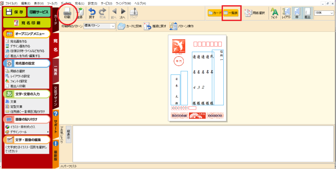Toggle the 差出 sender display button
The height and width of the screenshot is (169, 336).
(x=307, y=13)
